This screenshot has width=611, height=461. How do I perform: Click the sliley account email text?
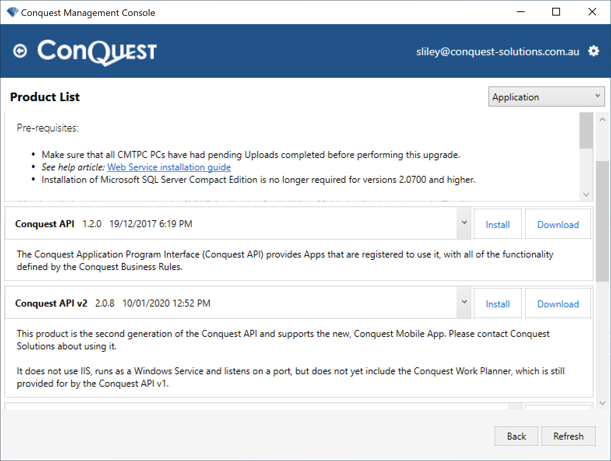tap(497, 51)
